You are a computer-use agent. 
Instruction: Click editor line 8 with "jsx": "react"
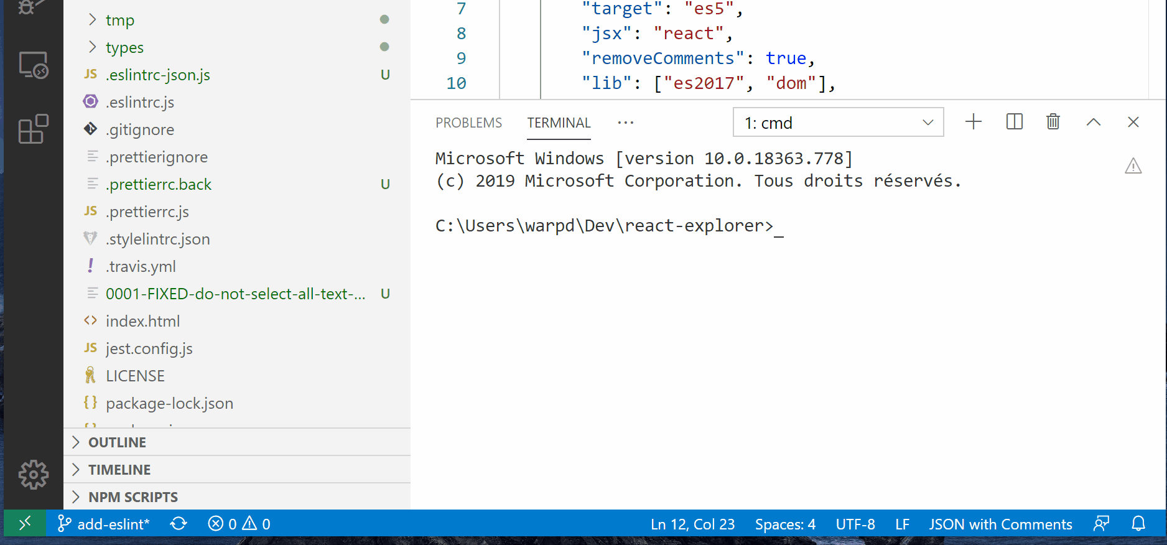tap(657, 34)
